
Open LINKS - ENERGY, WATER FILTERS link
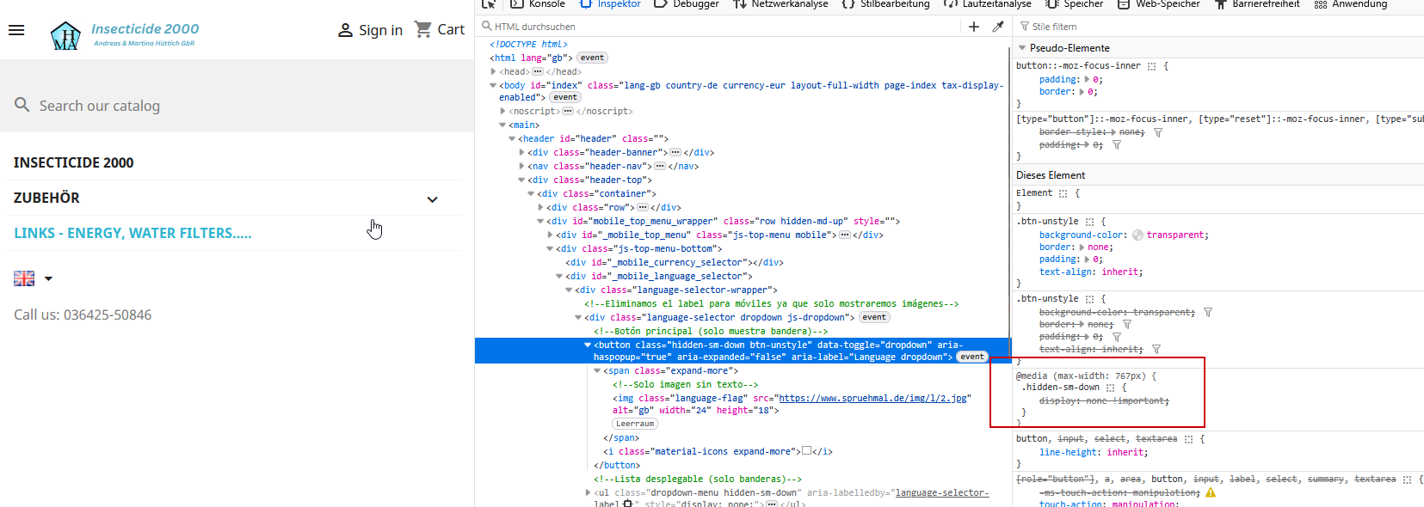pyautogui.click(x=133, y=234)
